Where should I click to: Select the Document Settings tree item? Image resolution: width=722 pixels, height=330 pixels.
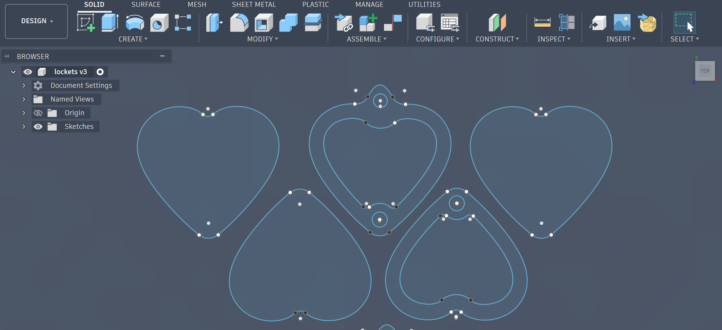[x=81, y=86]
